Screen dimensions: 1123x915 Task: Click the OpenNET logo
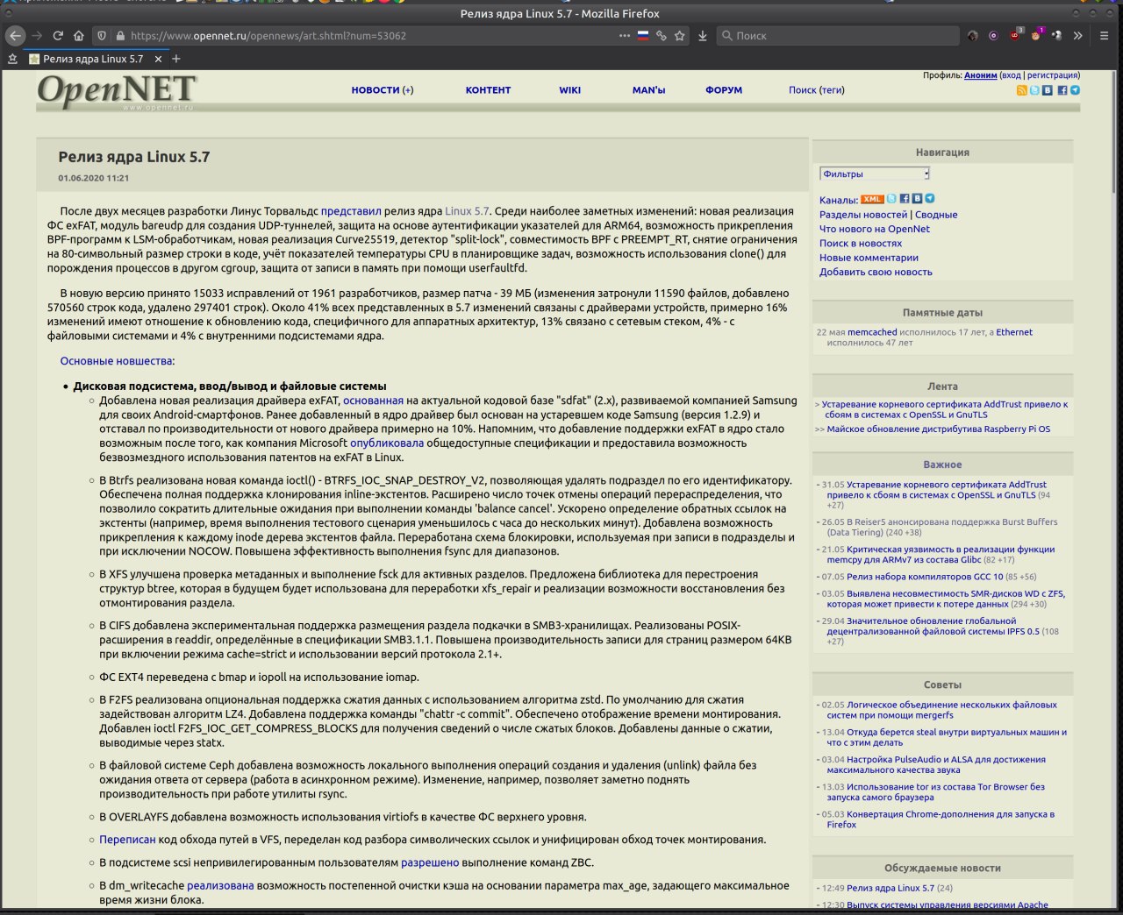coord(117,90)
